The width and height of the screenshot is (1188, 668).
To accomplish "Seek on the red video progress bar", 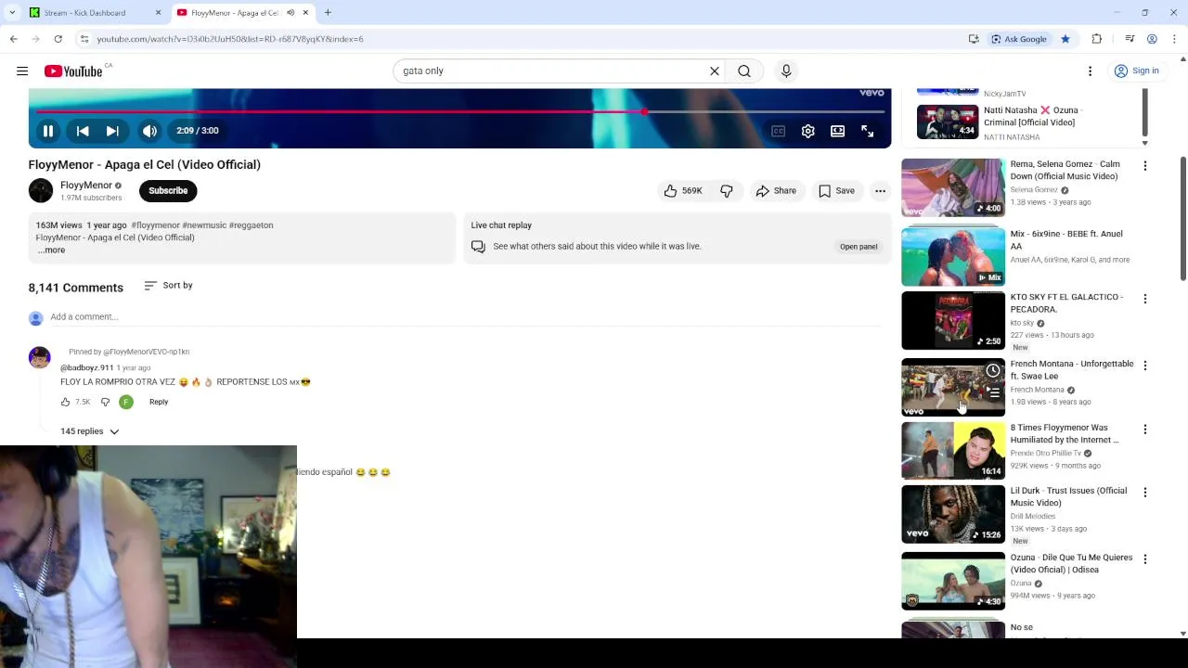I will 460,111.
